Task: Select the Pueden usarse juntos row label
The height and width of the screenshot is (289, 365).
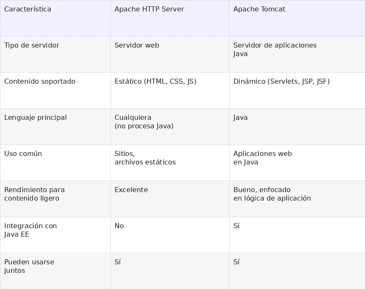Action: [x=56, y=271]
